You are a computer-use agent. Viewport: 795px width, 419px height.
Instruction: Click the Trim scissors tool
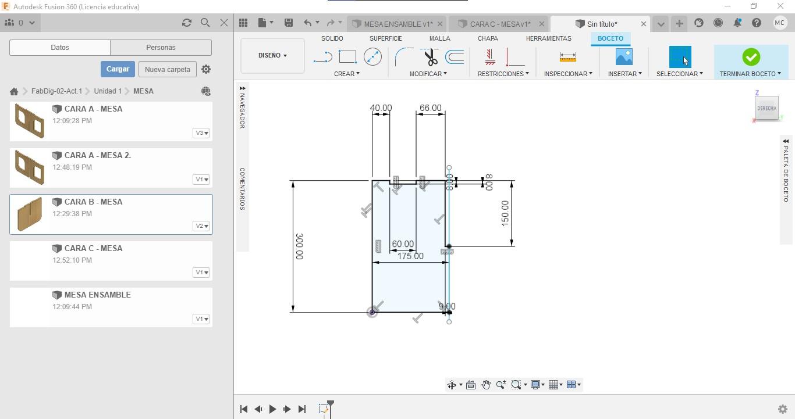[430, 57]
